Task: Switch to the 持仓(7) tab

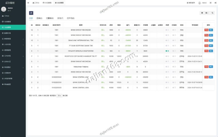Action: click(60, 18)
